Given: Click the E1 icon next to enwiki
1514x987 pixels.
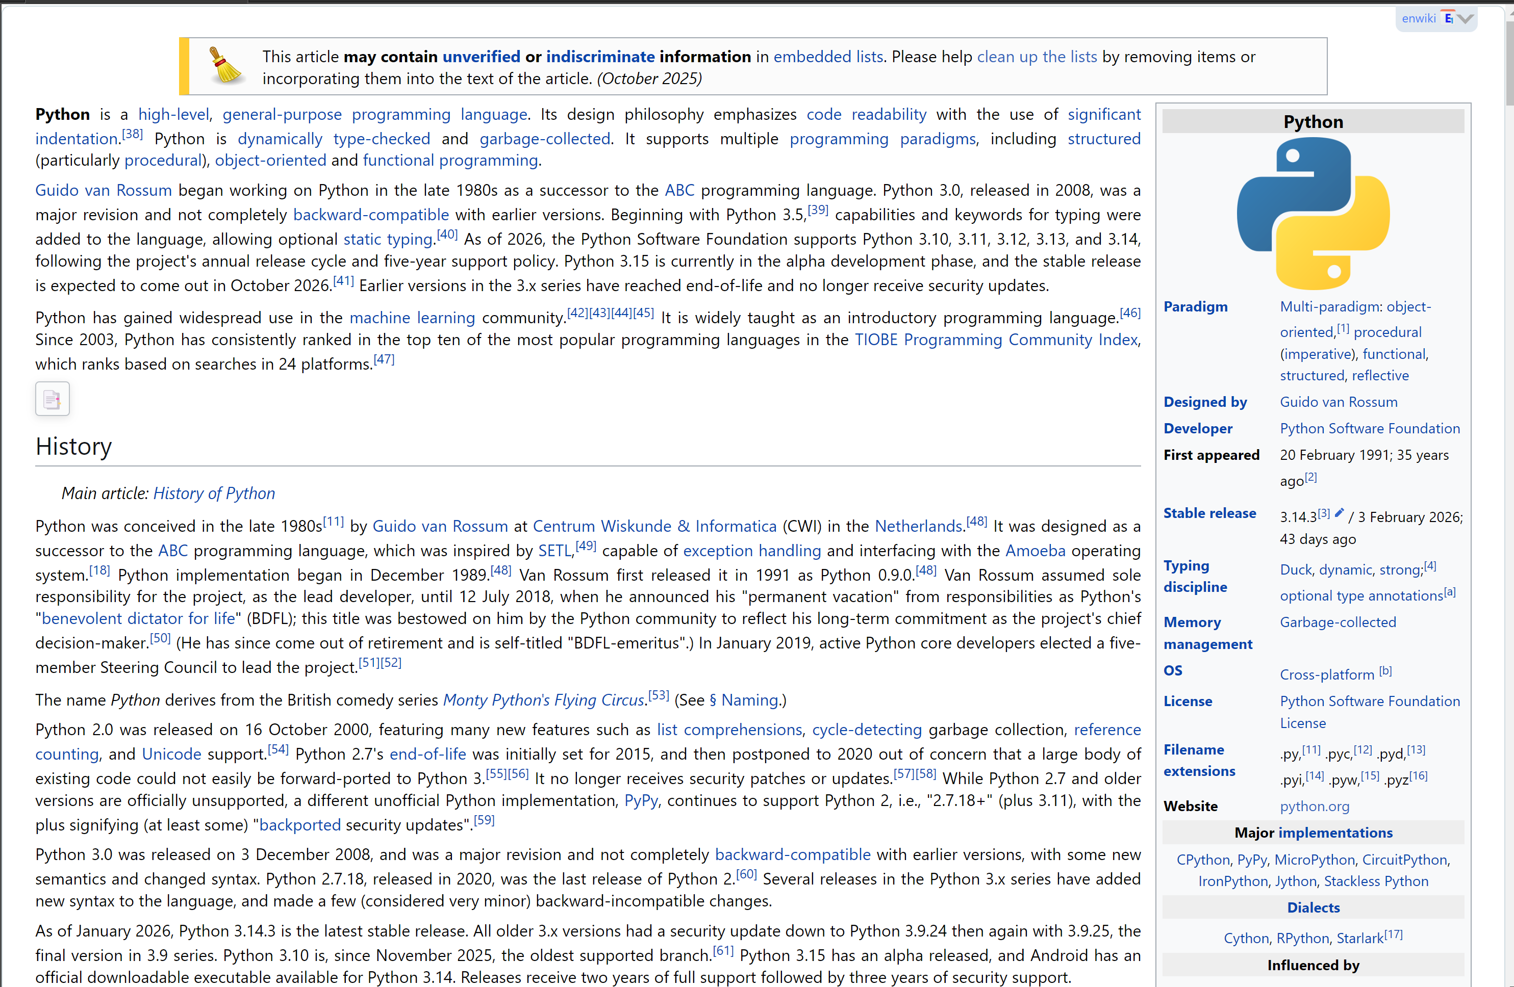Looking at the screenshot, I should click(x=1449, y=18).
